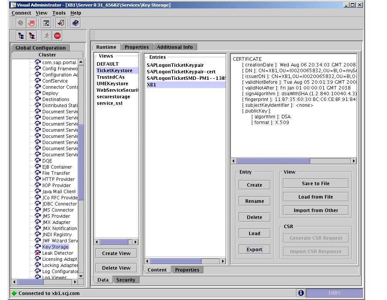387x300 pixels.
Task: Click the Rename entry button
Action: coord(255,201)
